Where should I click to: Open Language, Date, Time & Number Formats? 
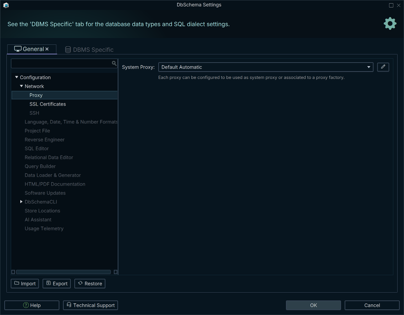71,122
